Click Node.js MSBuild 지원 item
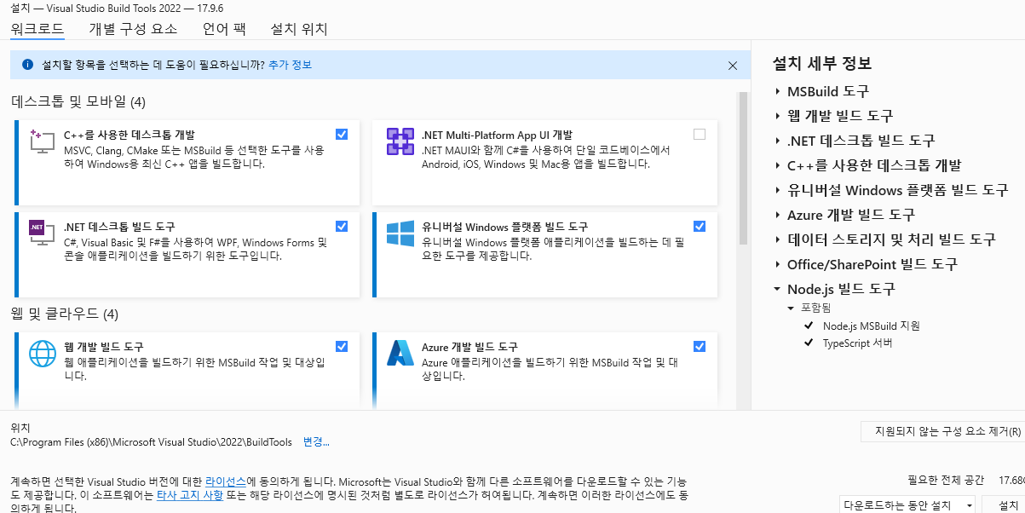Image resolution: width=1025 pixels, height=513 pixels. pyautogui.click(x=871, y=326)
